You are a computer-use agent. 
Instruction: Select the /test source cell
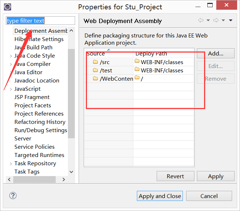(x=109, y=70)
